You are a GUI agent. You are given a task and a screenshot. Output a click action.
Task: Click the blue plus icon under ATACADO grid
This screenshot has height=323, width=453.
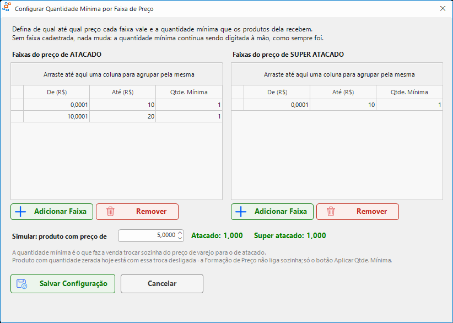(20, 212)
